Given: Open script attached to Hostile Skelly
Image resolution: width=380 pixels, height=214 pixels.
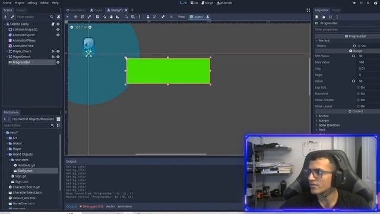Looking at the screenshot, I should pyautogui.click(x=53, y=24).
